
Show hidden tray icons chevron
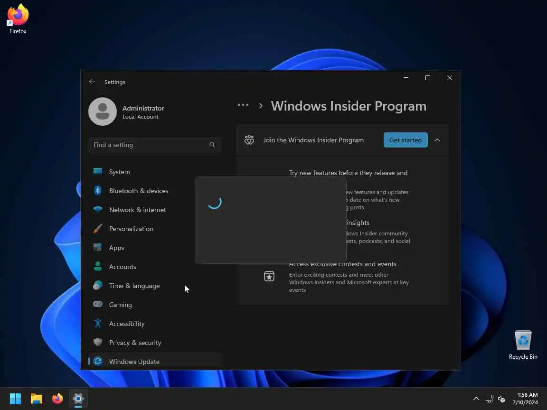click(476, 399)
